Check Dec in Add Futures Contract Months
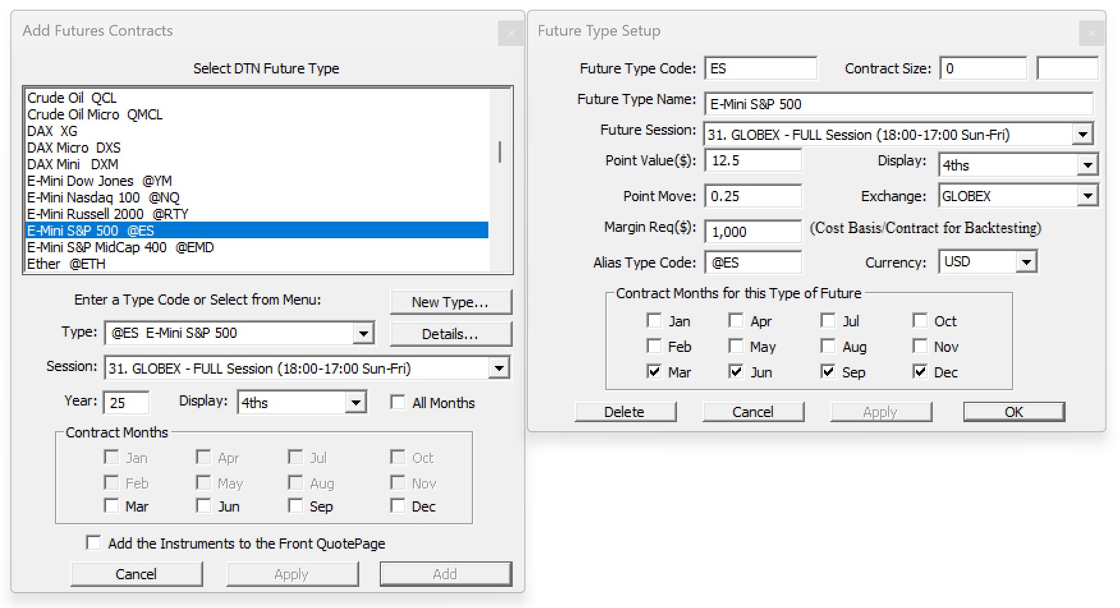The width and height of the screenshot is (1120, 608). [398, 506]
